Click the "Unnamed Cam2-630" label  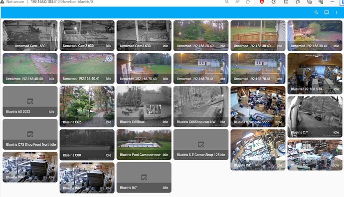pos(78,46)
